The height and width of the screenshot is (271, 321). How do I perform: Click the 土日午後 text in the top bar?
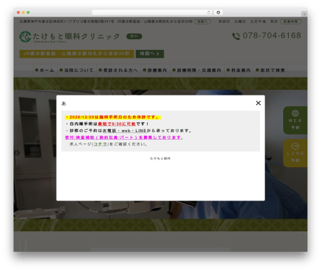(258, 22)
